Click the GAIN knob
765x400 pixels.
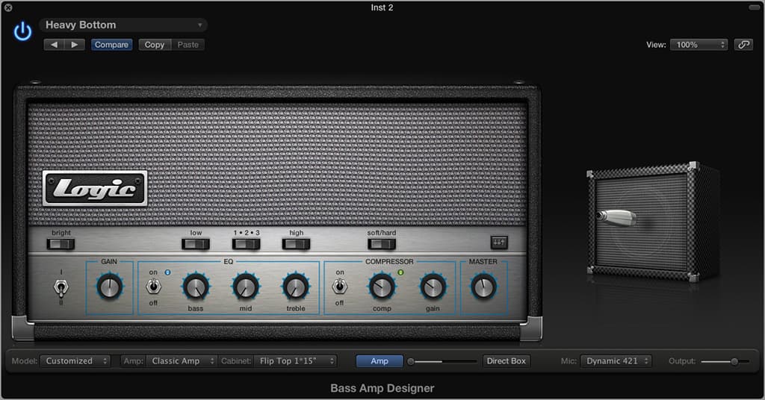109,287
